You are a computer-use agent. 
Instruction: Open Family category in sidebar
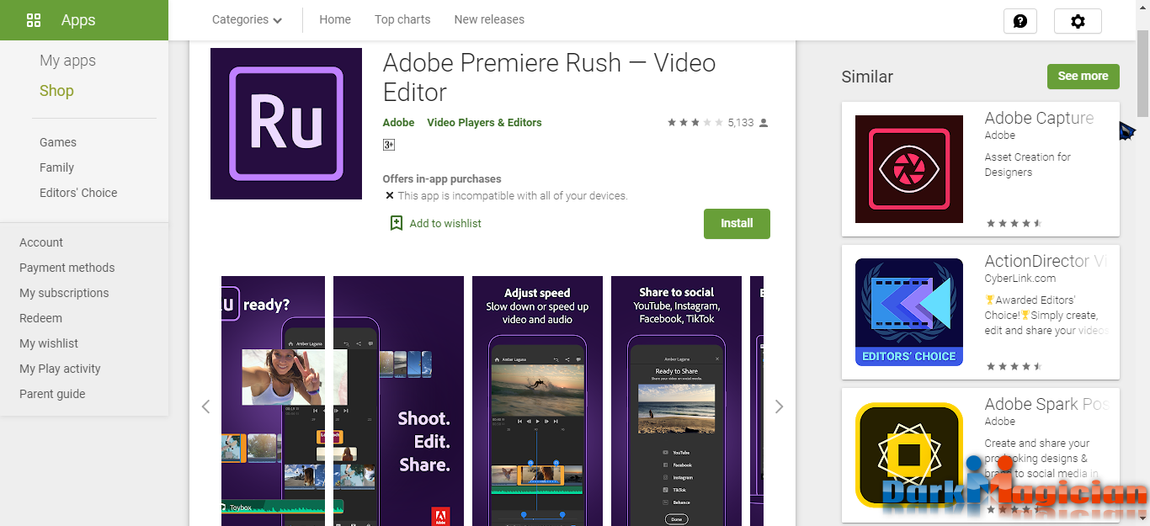56,167
